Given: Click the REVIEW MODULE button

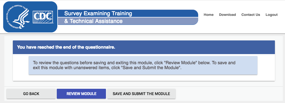Looking at the screenshot, I should tap(81, 94).
